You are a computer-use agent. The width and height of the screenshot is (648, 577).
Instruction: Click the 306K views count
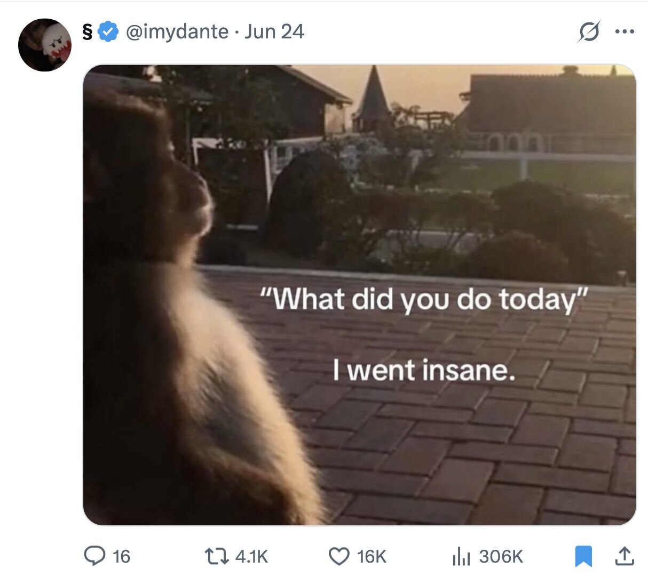point(501,557)
